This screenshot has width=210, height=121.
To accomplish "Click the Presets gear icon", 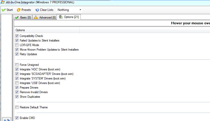I will 19,10.
